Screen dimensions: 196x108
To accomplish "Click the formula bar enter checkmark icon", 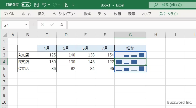I will 52,25.
